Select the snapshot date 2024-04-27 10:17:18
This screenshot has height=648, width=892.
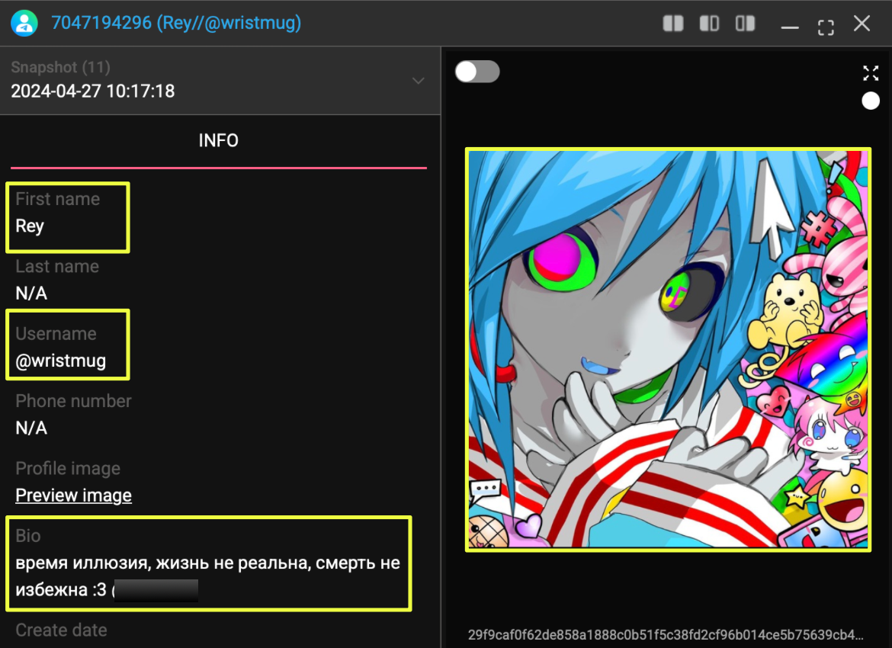click(x=93, y=91)
